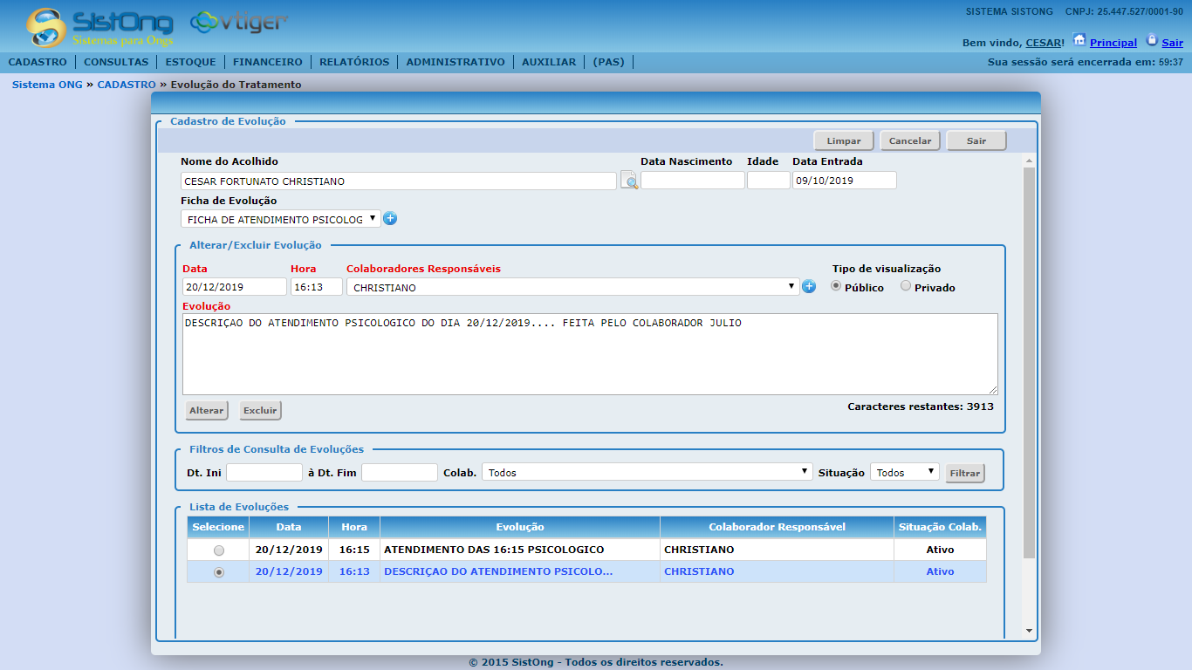Click the Data field showing 20/12/2019
Viewport: 1192px width, 670px height.
click(235, 286)
